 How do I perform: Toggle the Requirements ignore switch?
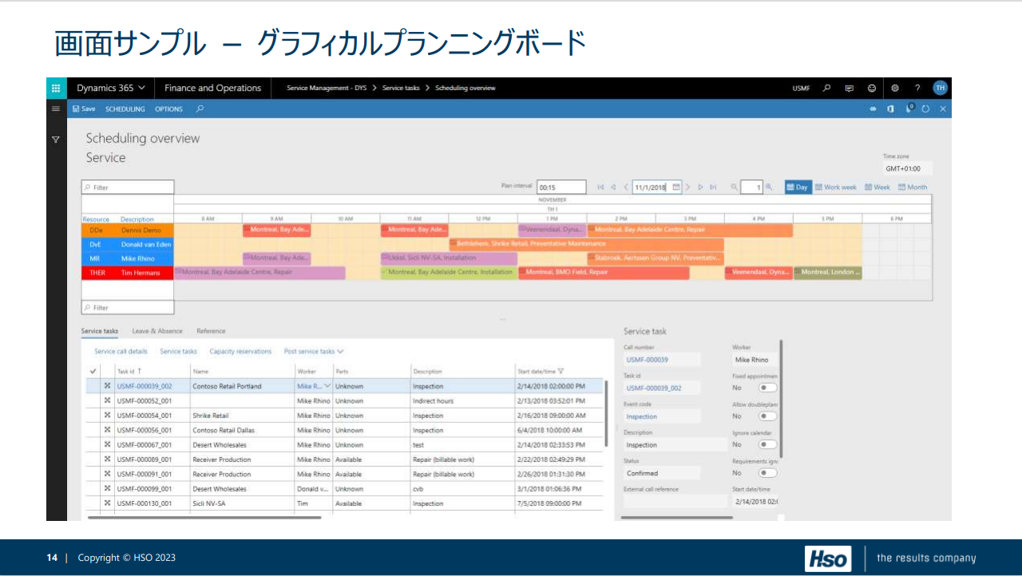tap(767, 473)
